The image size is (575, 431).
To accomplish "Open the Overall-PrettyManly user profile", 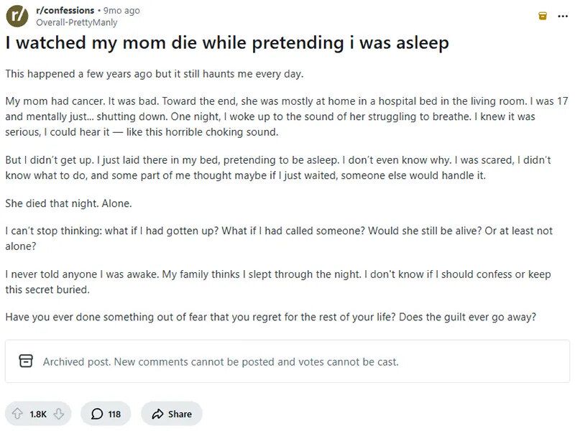I will coord(76,22).
